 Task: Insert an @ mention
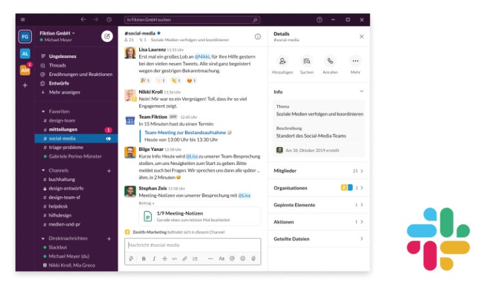tap(232, 258)
